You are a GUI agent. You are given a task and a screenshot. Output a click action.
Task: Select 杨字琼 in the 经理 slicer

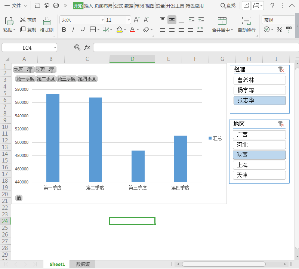coord(259,90)
